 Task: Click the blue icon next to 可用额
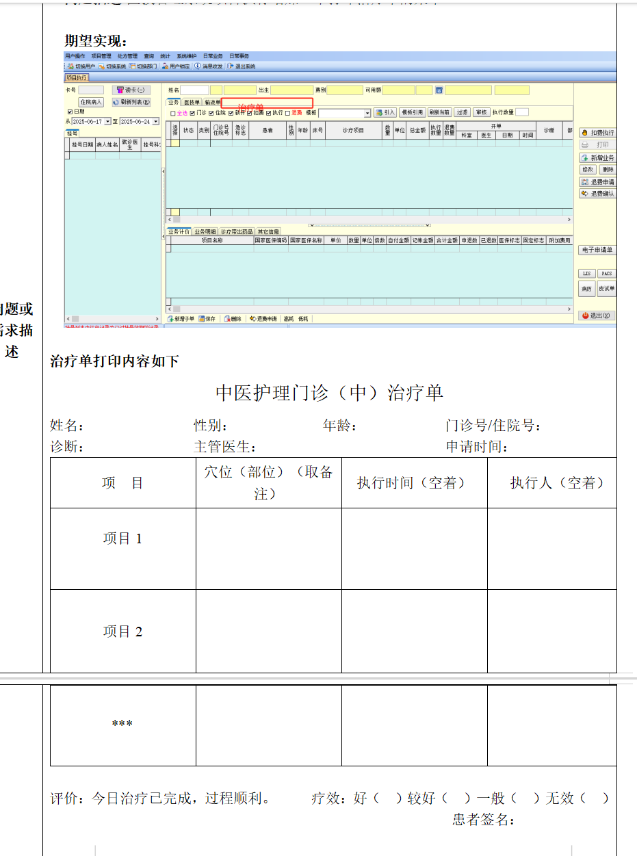[x=439, y=90]
